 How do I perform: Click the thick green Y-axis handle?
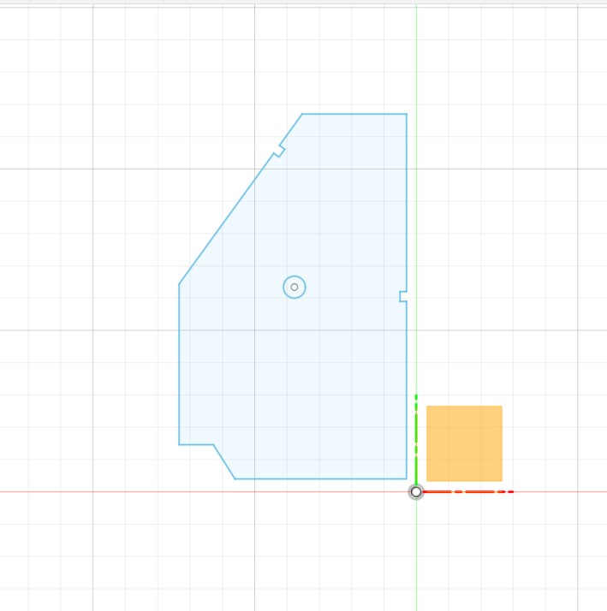(416, 438)
